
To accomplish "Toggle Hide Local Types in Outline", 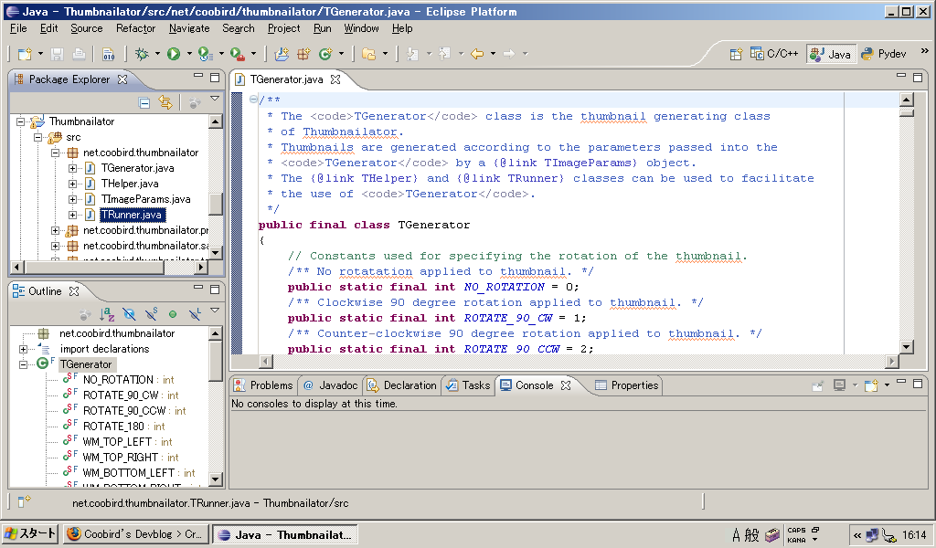I will (195, 313).
